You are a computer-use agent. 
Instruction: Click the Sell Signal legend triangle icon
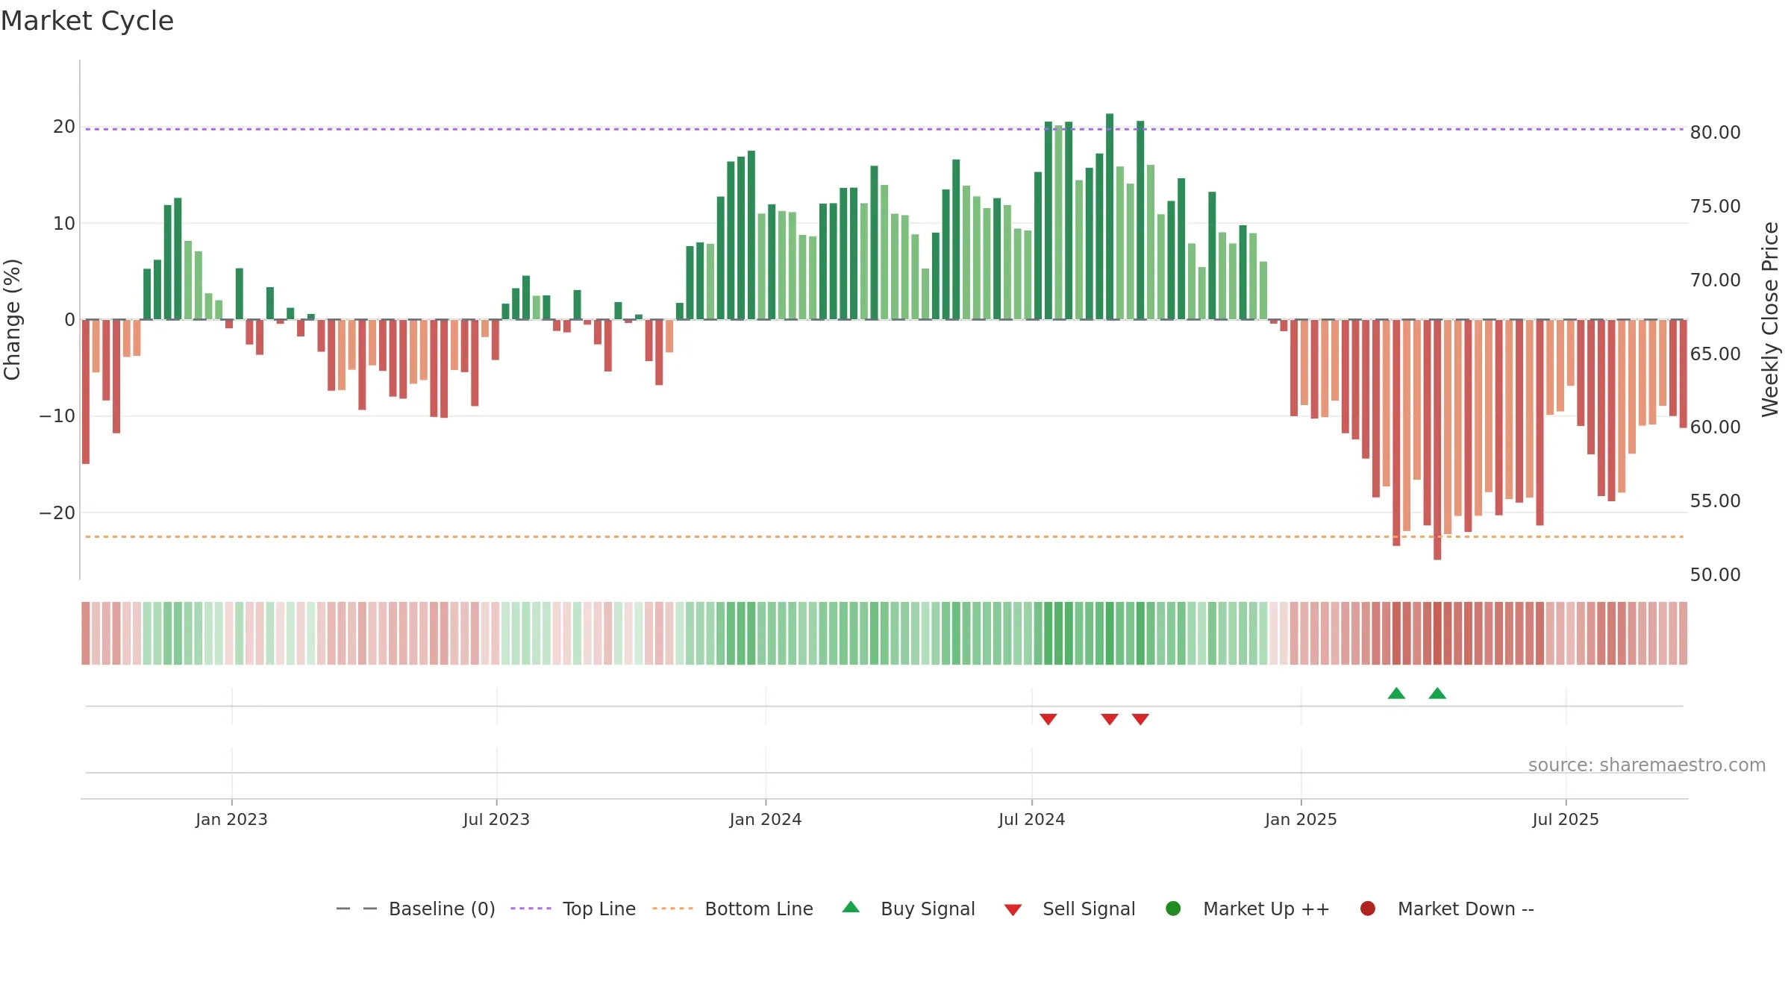[x=1013, y=910]
